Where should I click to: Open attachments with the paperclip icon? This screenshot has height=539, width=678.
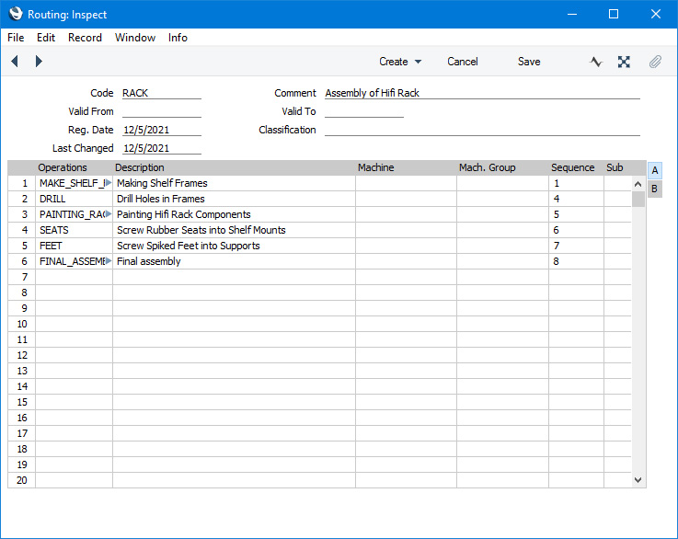click(x=655, y=62)
